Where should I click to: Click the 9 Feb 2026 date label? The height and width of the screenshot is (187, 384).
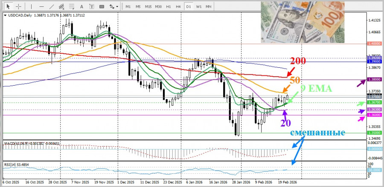[264, 183]
